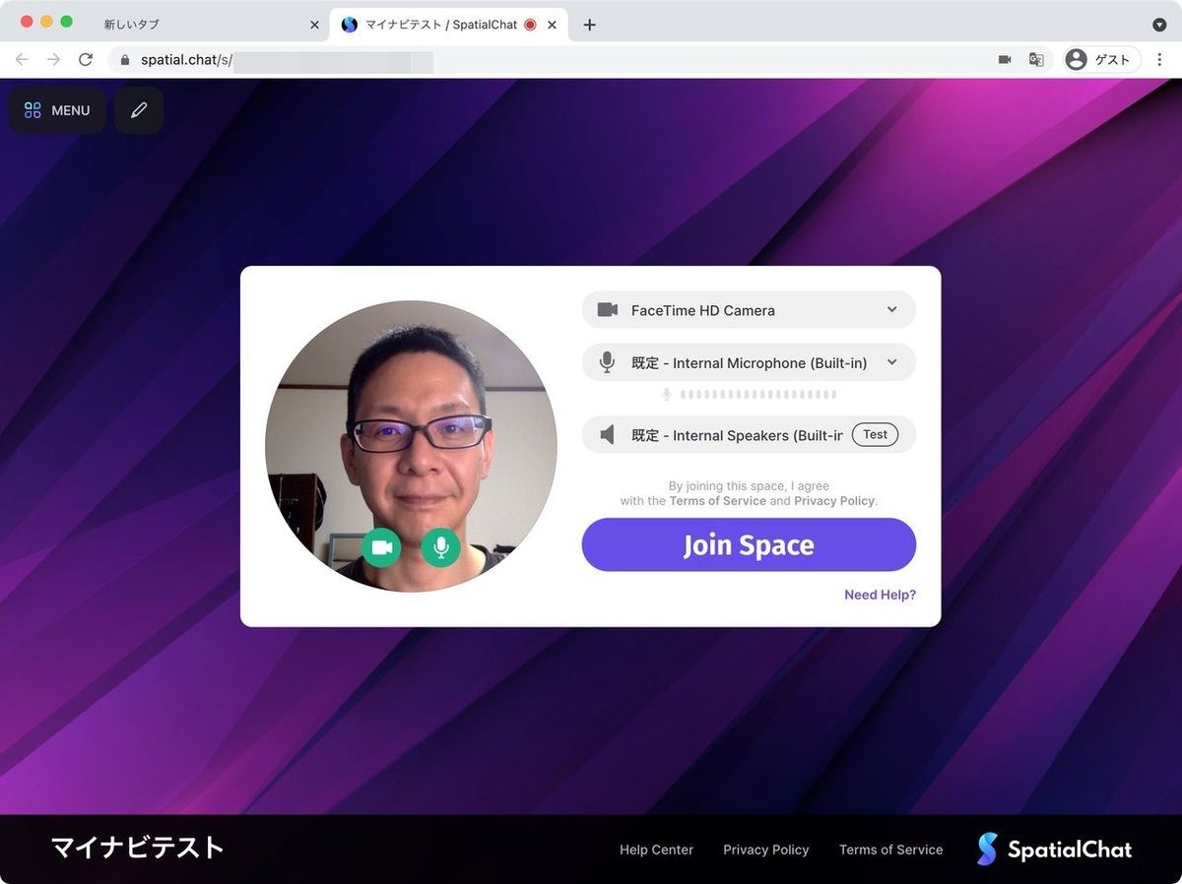Open Terms of Service link in agreement text
The height and width of the screenshot is (884, 1182).
coord(717,501)
